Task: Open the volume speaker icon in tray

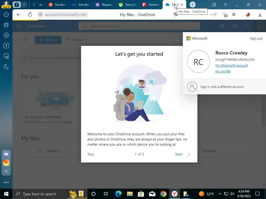Action: point(232,194)
